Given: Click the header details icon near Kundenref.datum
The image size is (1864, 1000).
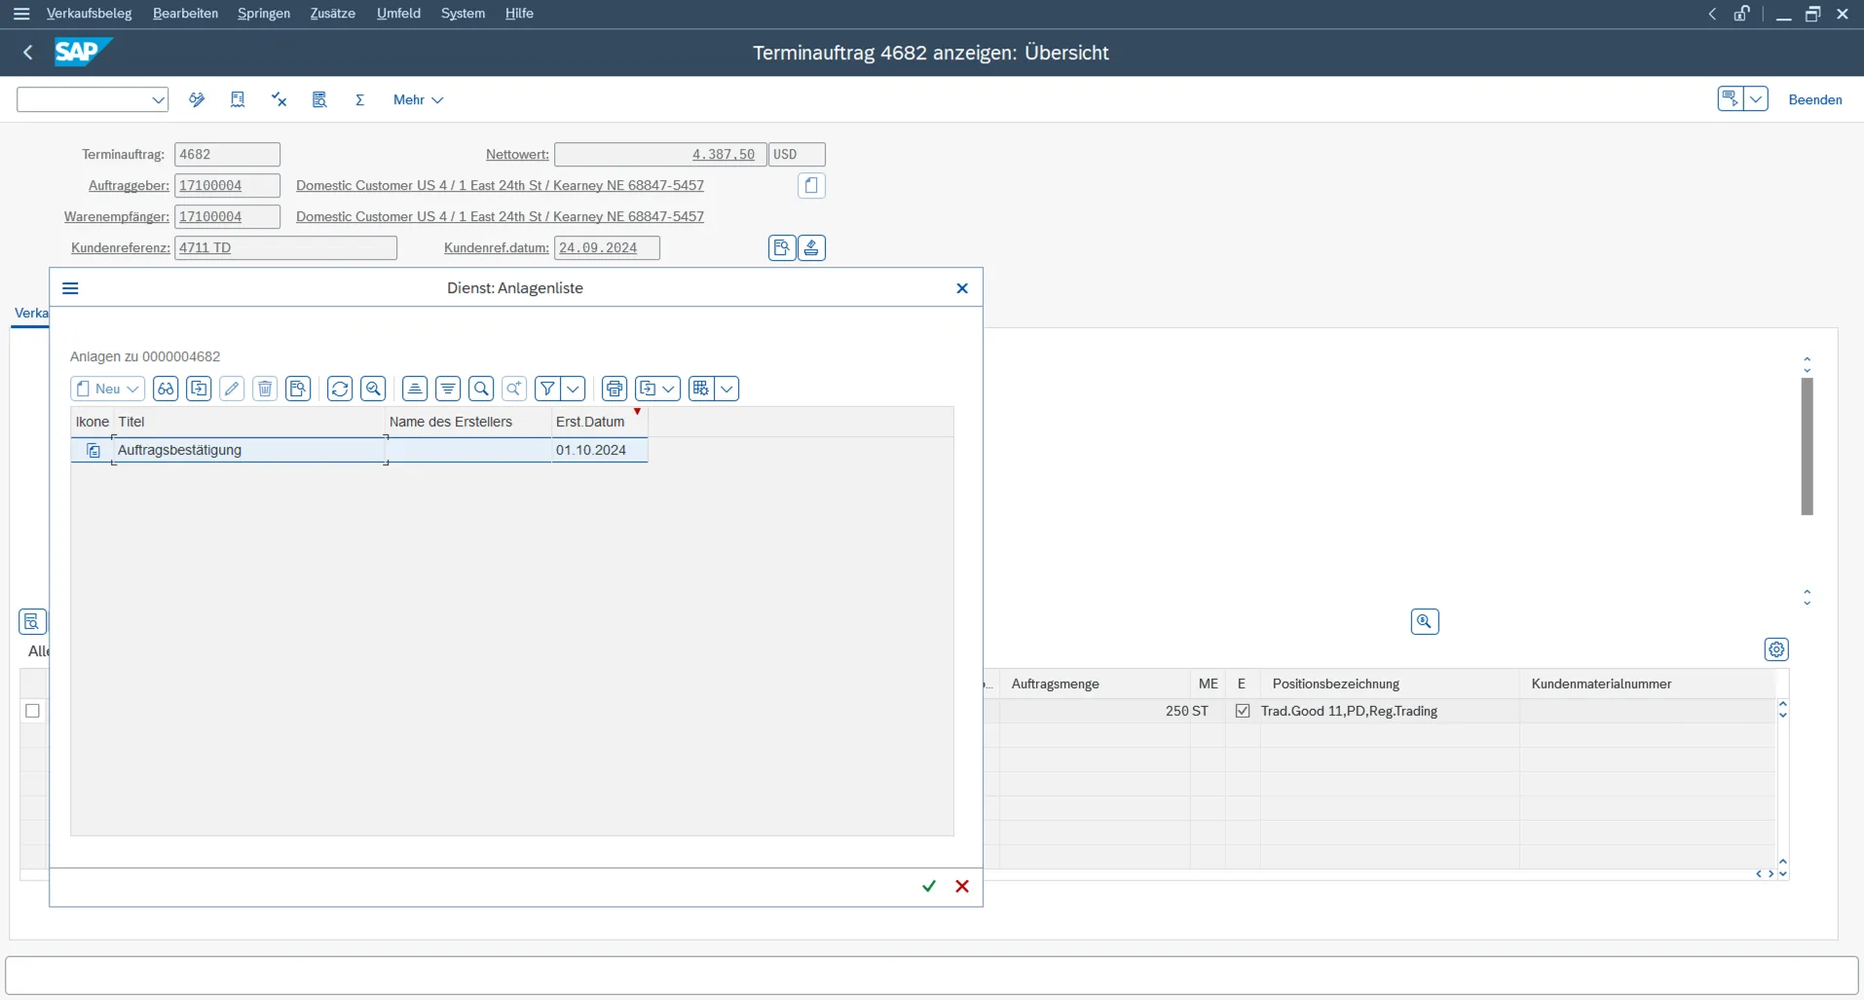Looking at the screenshot, I should tap(782, 247).
